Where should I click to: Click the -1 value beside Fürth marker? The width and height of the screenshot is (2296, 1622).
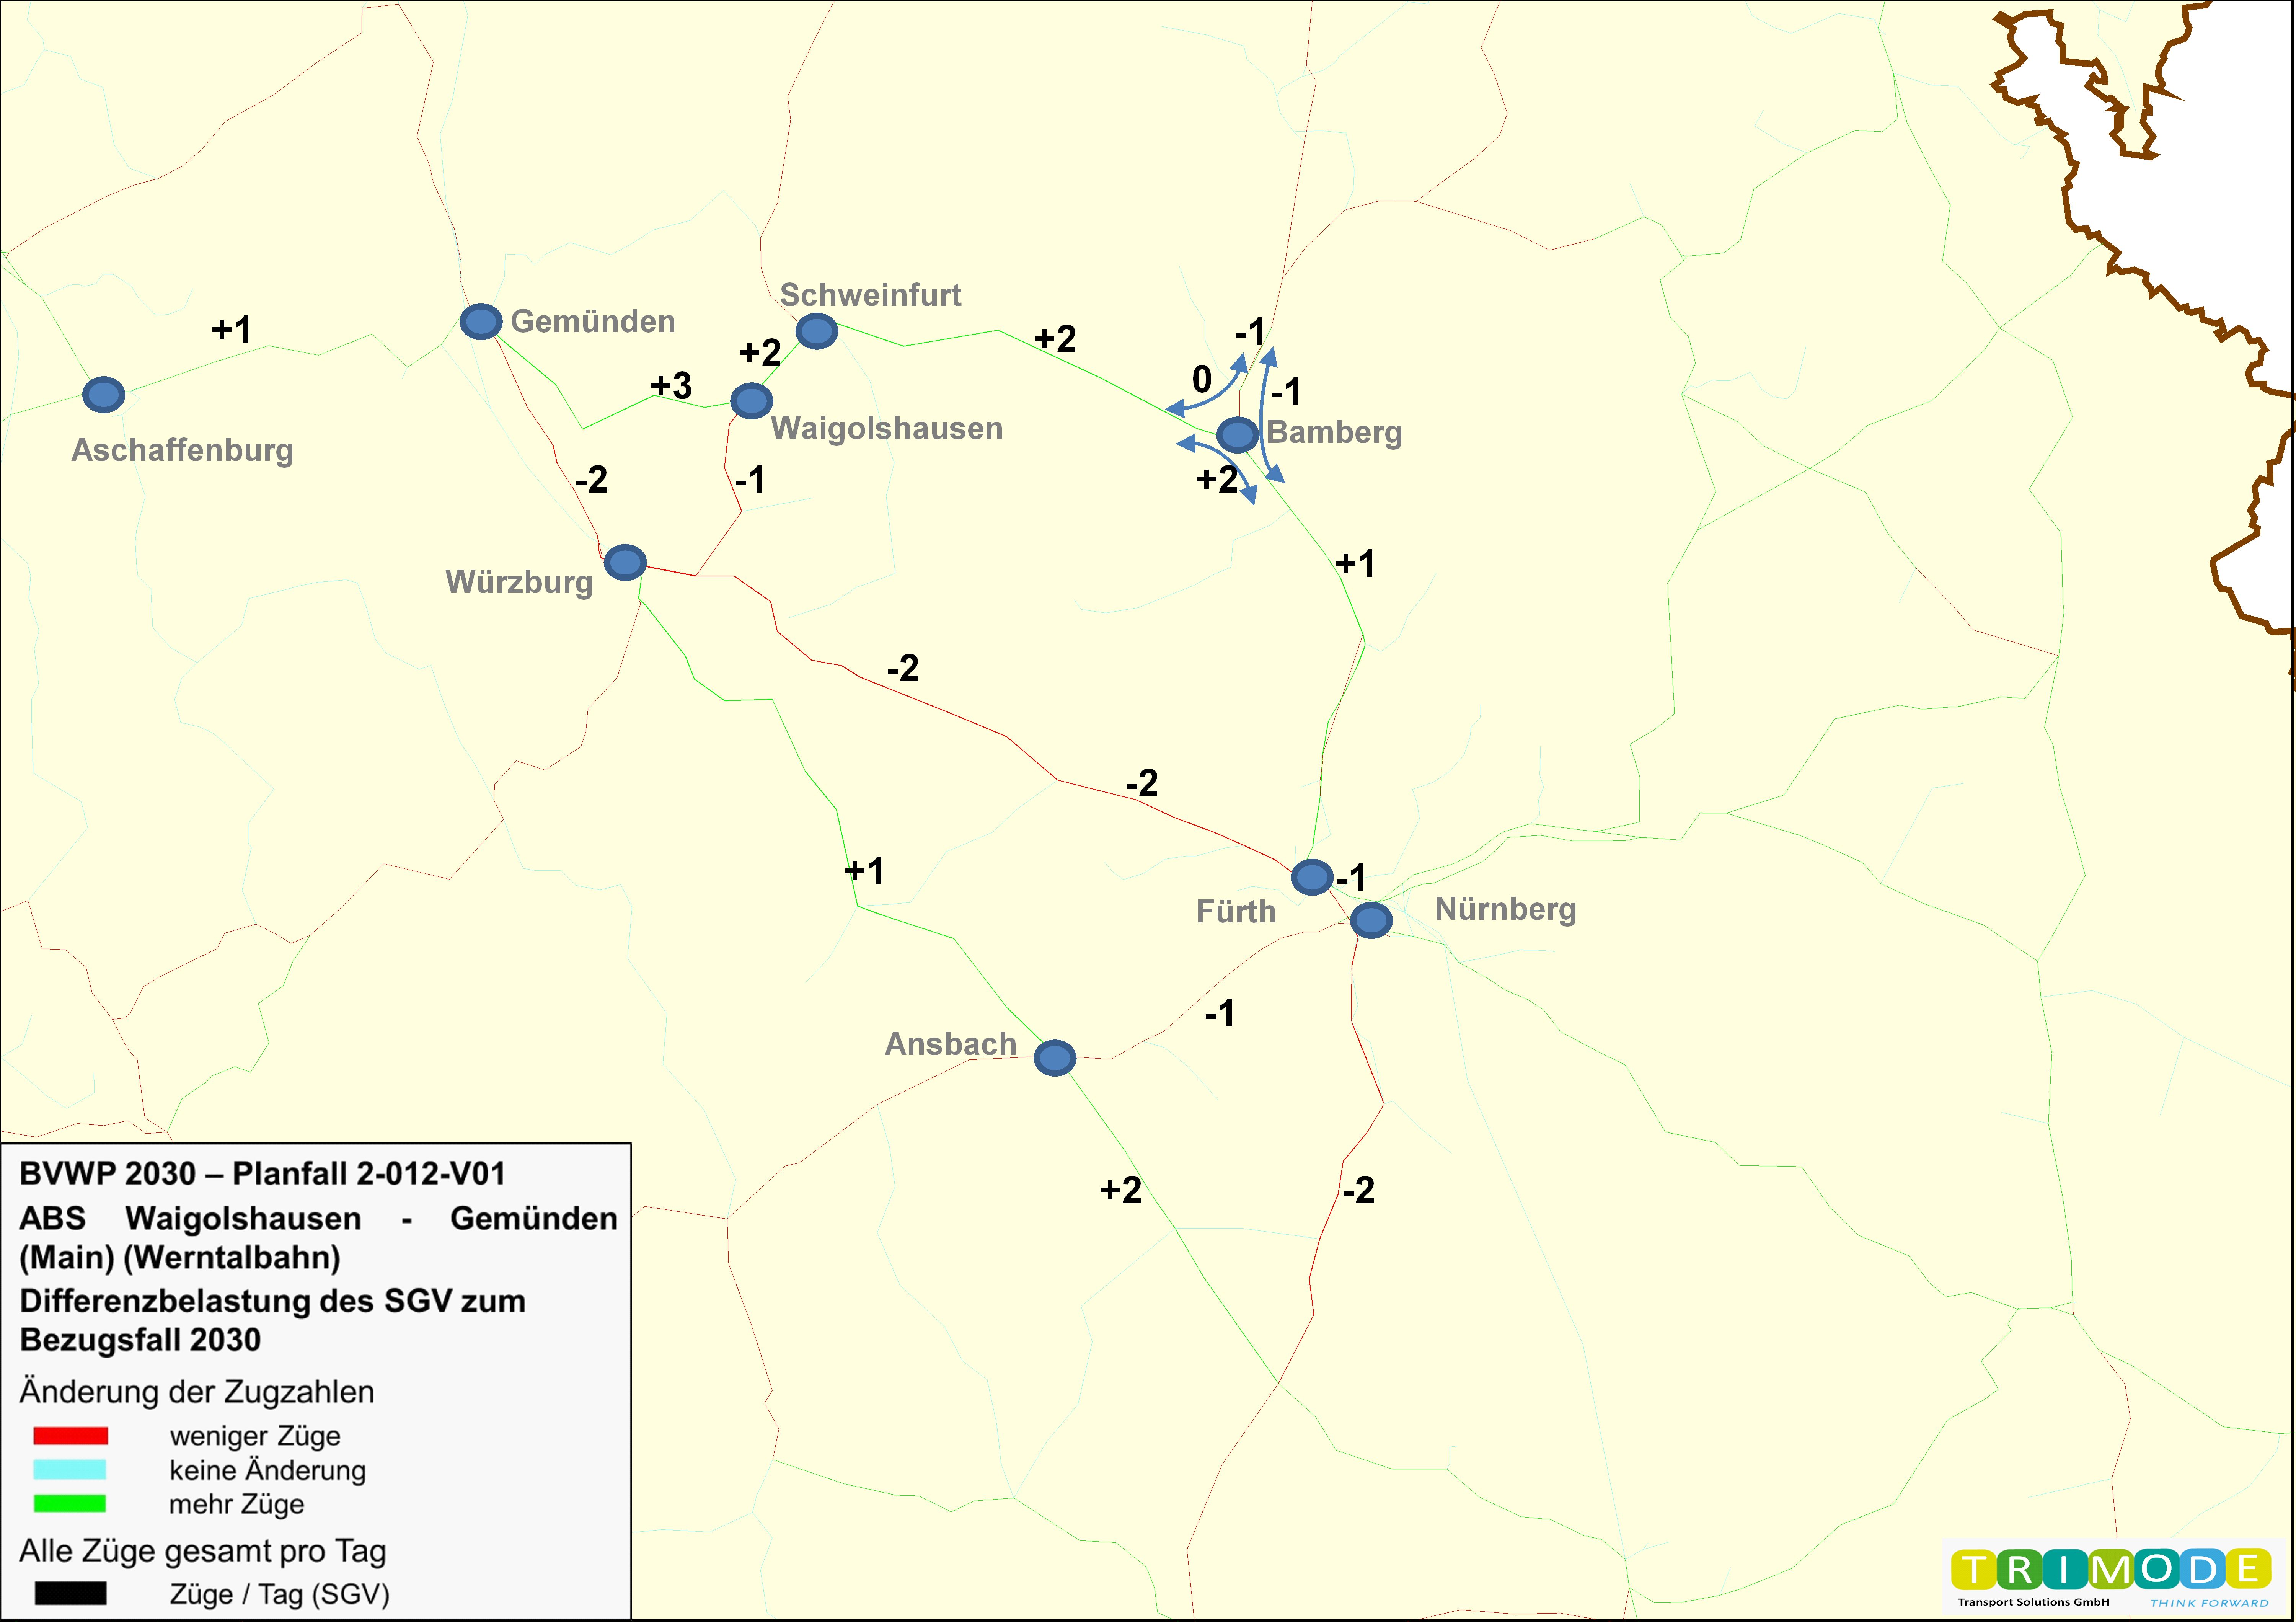coord(1351,878)
